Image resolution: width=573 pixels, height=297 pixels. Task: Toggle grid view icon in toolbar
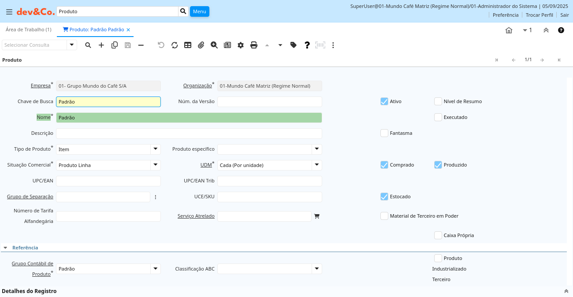(188, 45)
